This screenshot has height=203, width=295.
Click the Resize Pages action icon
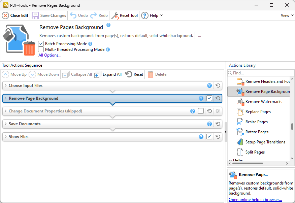(x=240, y=122)
